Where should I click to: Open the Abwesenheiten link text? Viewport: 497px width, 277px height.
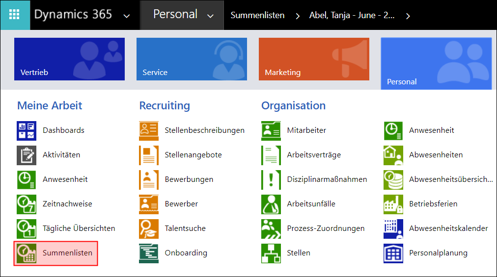coord(436,154)
